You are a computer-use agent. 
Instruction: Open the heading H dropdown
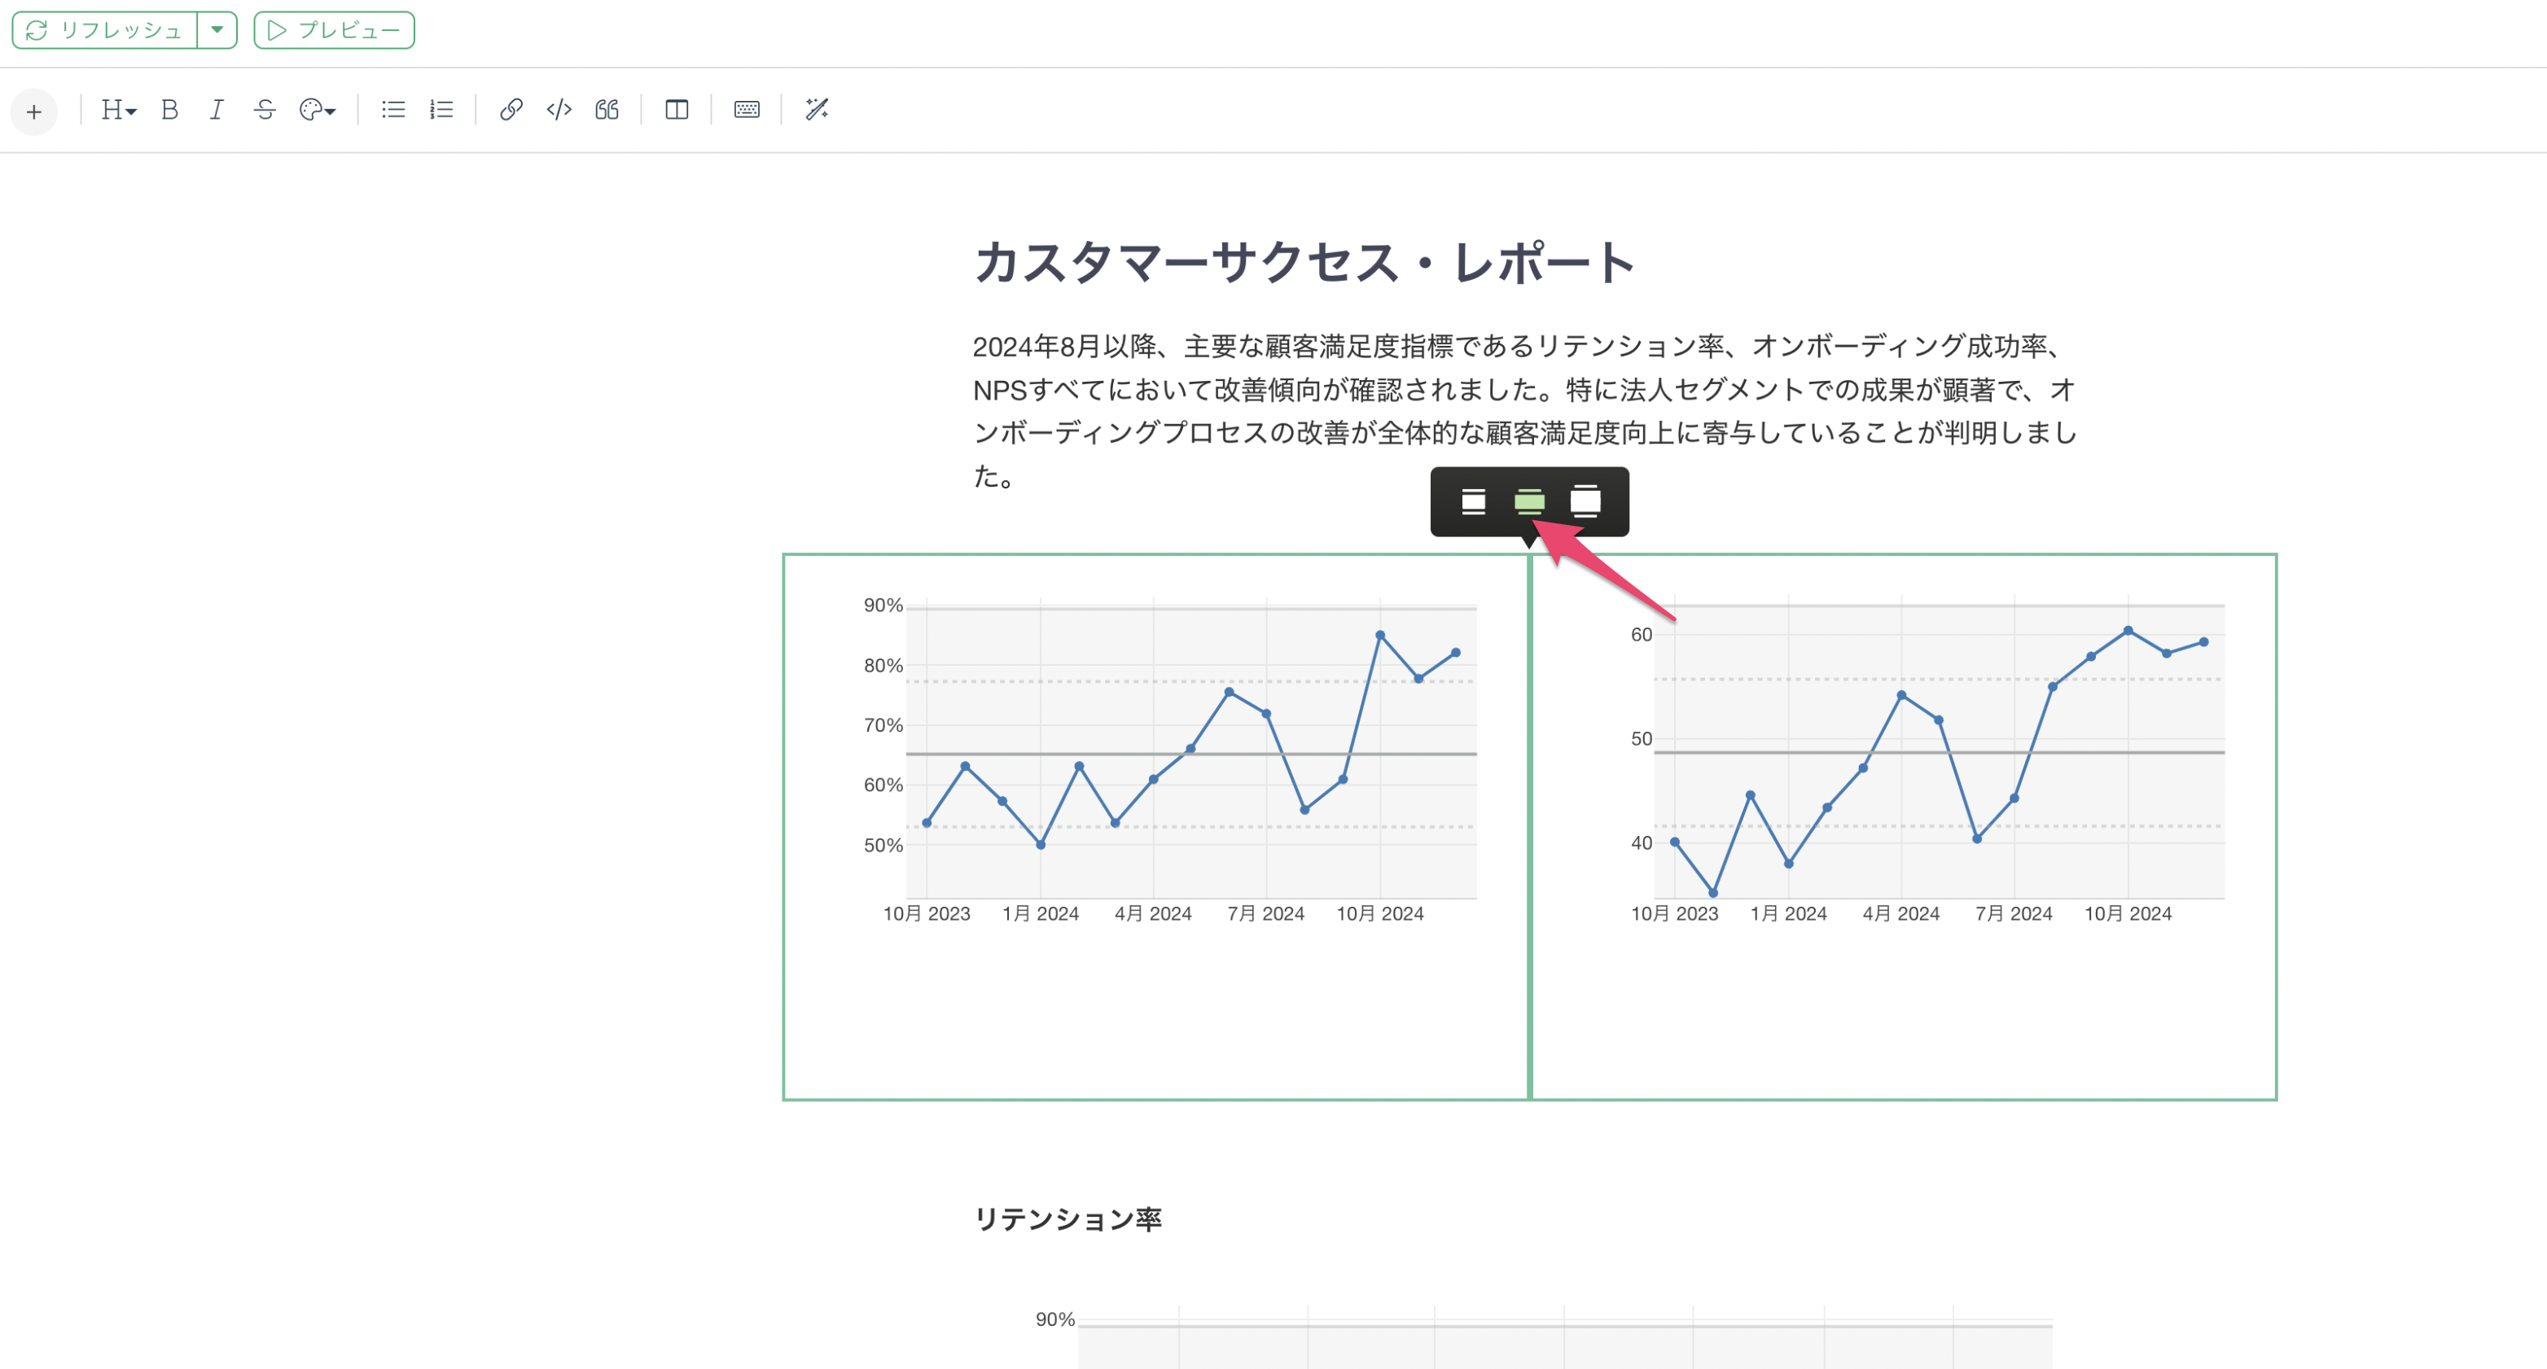(x=117, y=110)
